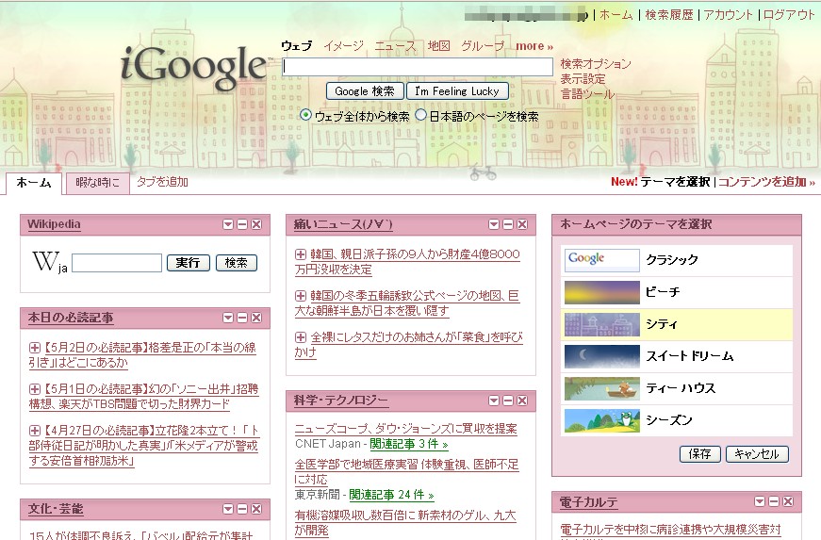Add a new tab with タブを追加
The height and width of the screenshot is (540, 821).
pos(162,182)
